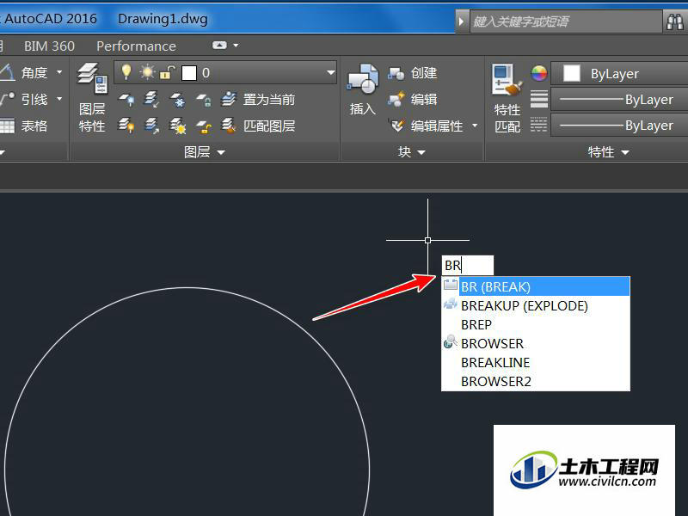Open the ByLayer linetype dropdown

[619, 126]
